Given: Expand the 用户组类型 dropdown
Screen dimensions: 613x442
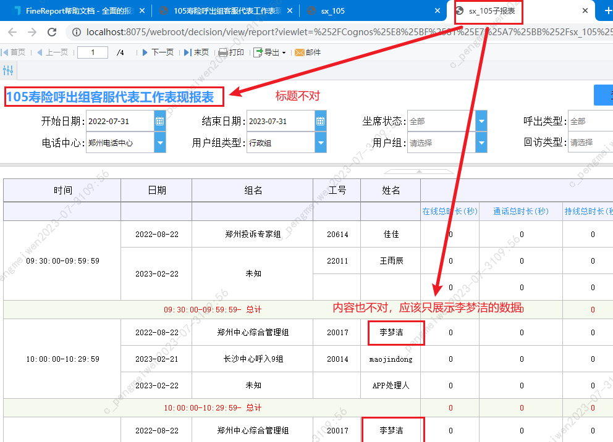Looking at the screenshot, I should pyautogui.click(x=321, y=143).
